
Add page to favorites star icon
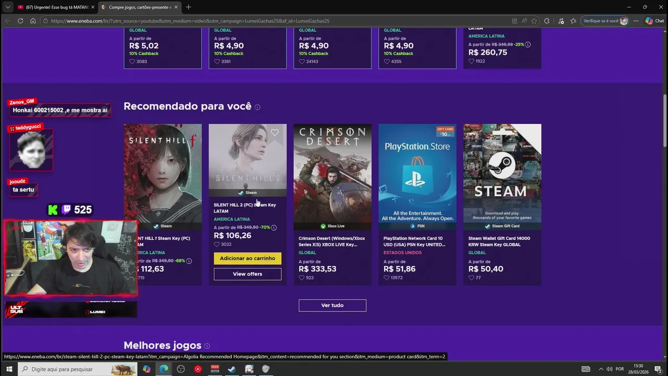tap(534, 21)
